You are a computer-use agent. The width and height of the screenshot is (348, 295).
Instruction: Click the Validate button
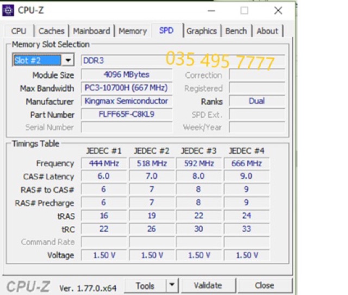pyautogui.click(x=208, y=285)
